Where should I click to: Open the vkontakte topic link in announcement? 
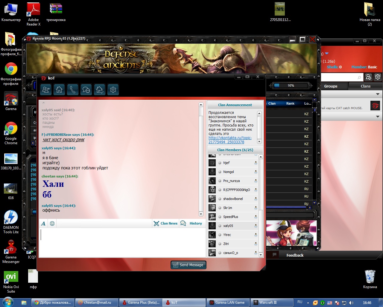[x=230, y=140]
